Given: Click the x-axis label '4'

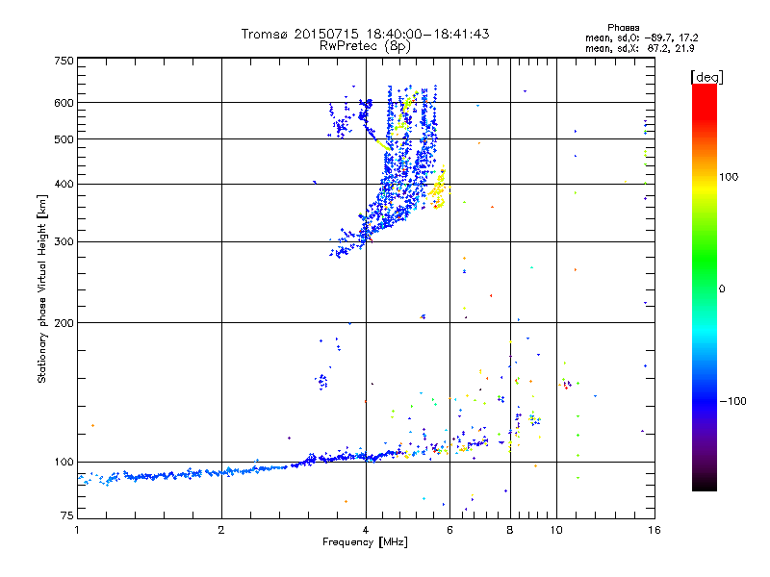Looking at the screenshot, I should tap(366, 530).
